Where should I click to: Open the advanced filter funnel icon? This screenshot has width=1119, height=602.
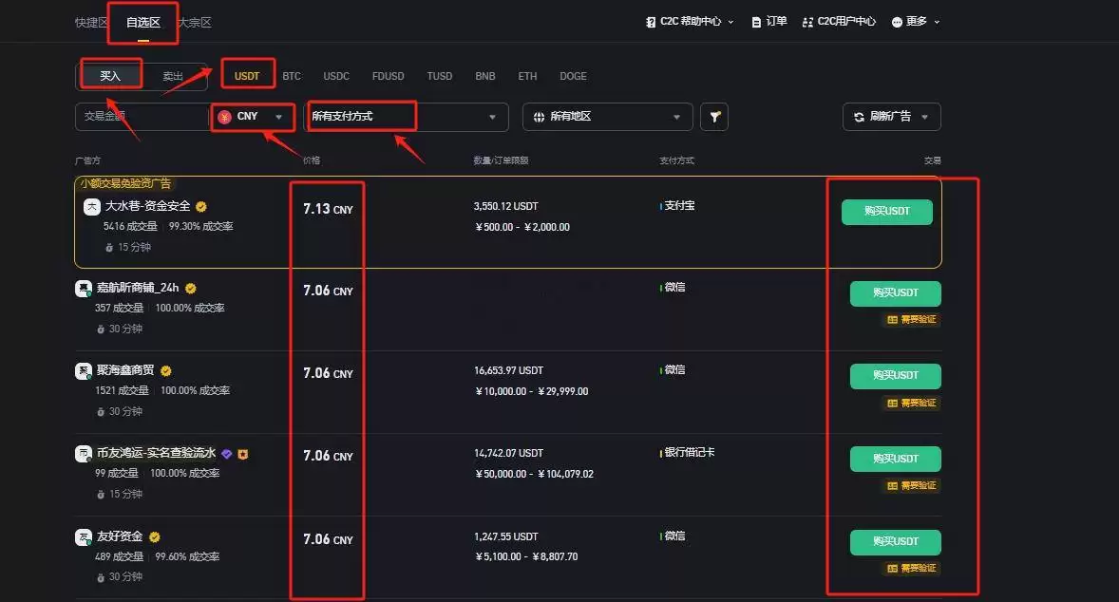click(x=713, y=116)
